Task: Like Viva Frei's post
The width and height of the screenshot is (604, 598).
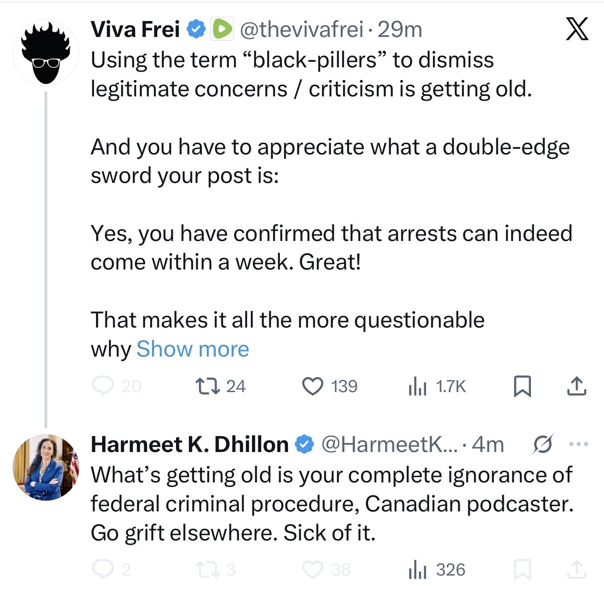Action: (x=312, y=387)
